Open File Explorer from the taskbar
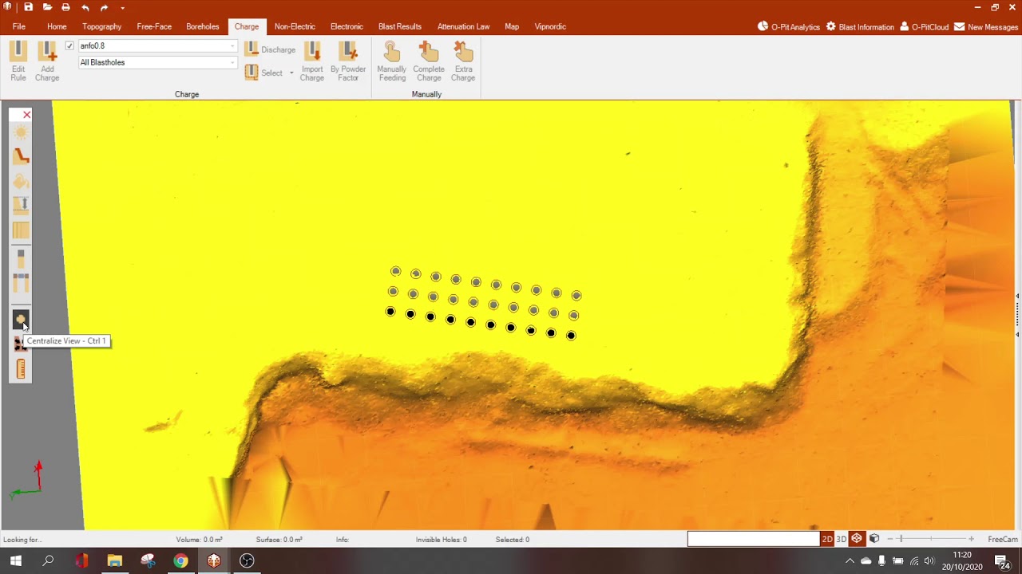The width and height of the screenshot is (1022, 574). 114,560
